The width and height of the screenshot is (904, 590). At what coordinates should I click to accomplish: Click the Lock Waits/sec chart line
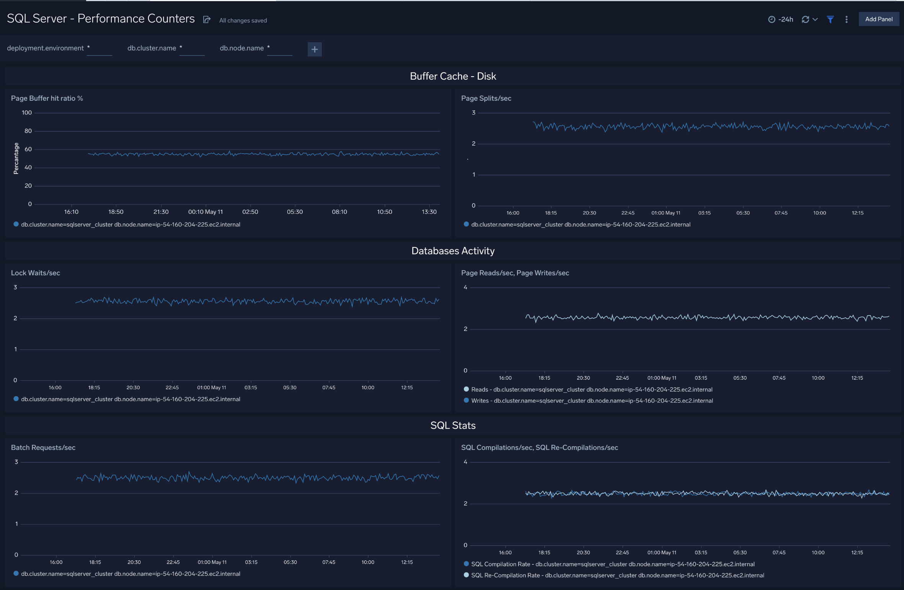pos(257,302)
